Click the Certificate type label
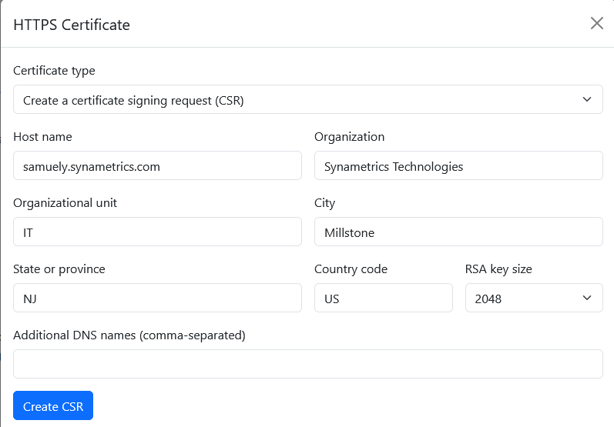 pyautogui.click(x=54, y=71)
